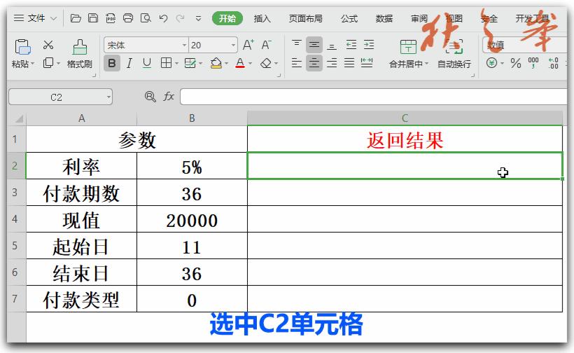
Task: Click the Print icon
Action: 128,18
